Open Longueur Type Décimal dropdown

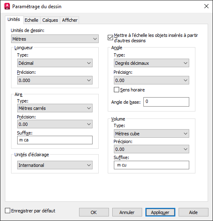55,63
